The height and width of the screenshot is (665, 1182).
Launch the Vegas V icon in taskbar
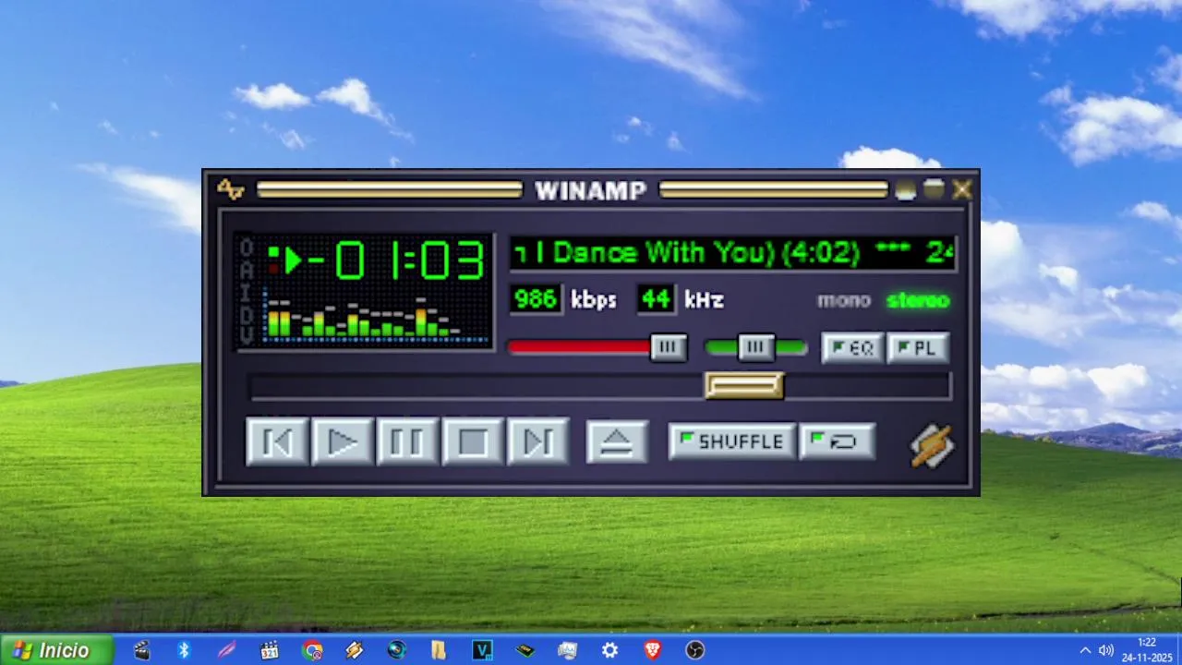click(482, 650)
